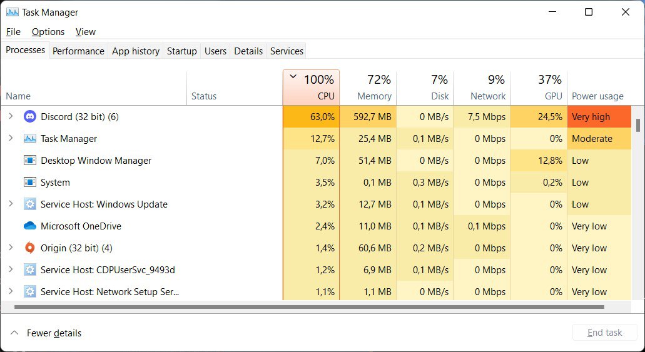Switch to the Performance tab
Screen dimensions: 645x352
[78, 51]
